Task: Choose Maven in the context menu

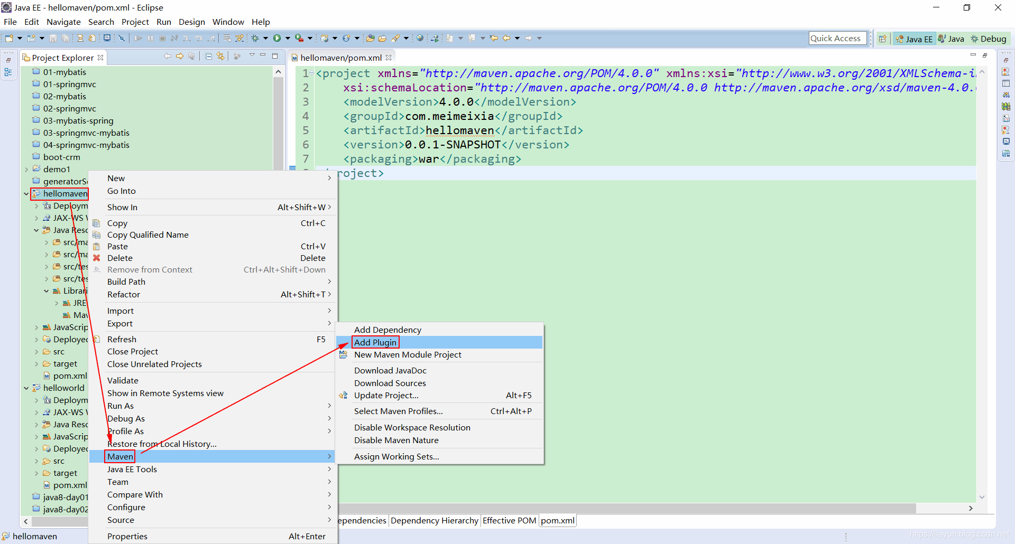Action: point(213,456)
